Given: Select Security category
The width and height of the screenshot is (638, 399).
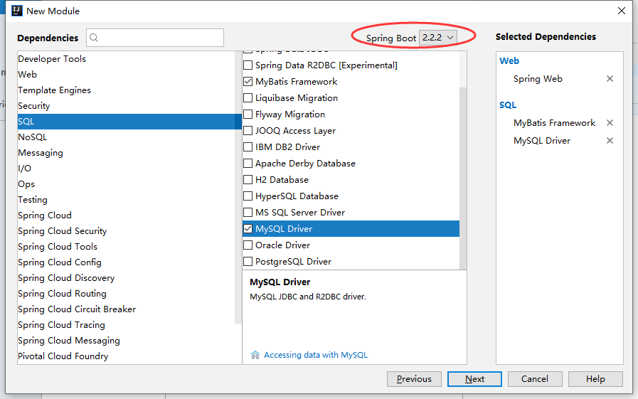Looking at the screenshot, I should point(126,106).
